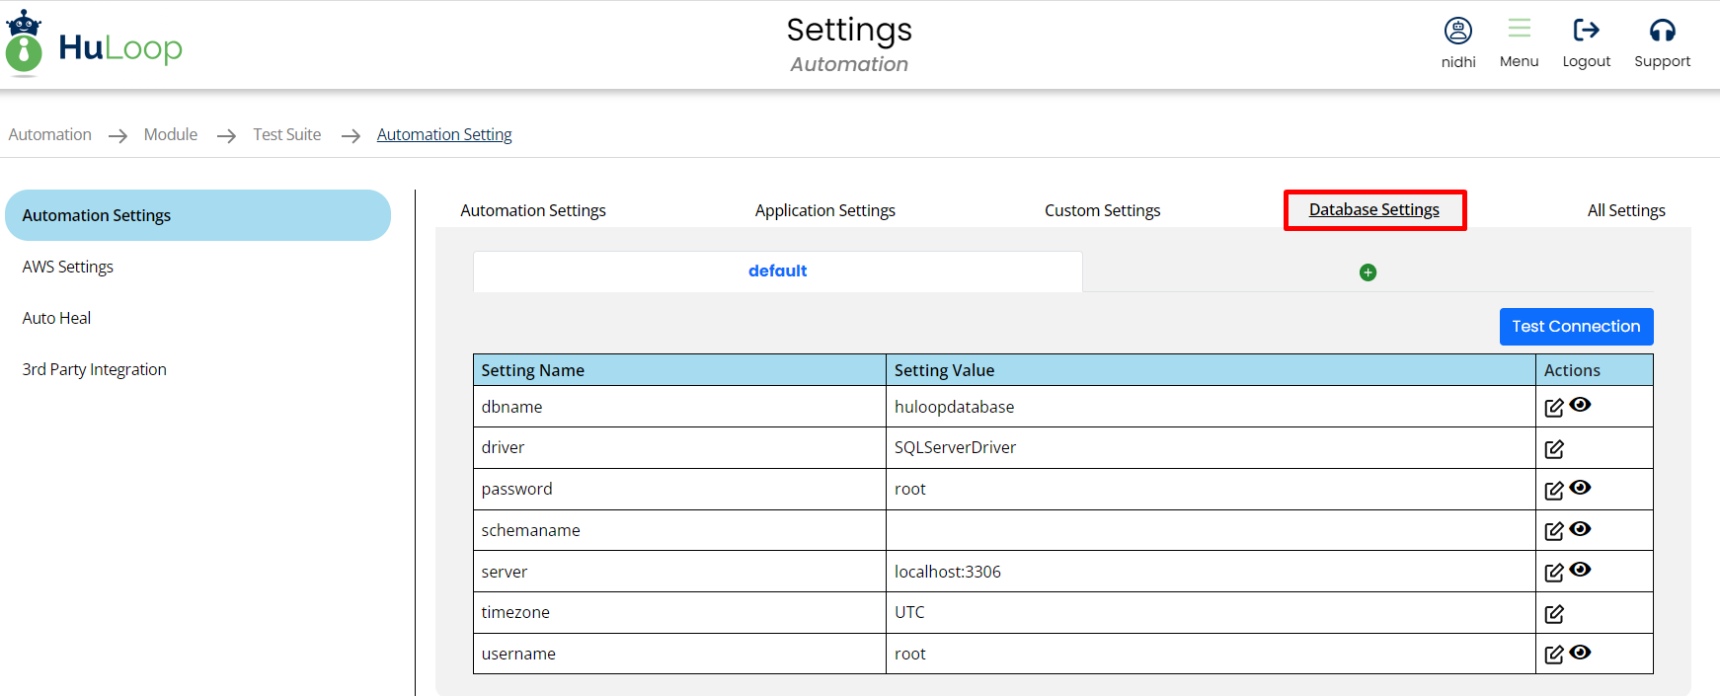
Task: Show the username value with eye icon
Action: (x=1580, y=653)
